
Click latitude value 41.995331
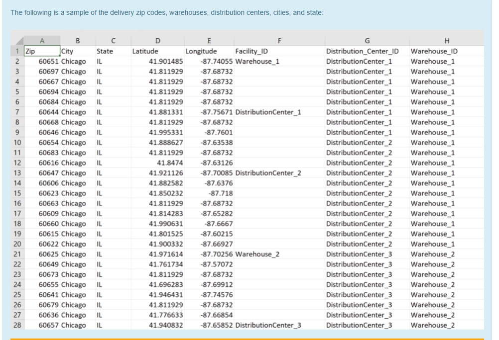157,133
